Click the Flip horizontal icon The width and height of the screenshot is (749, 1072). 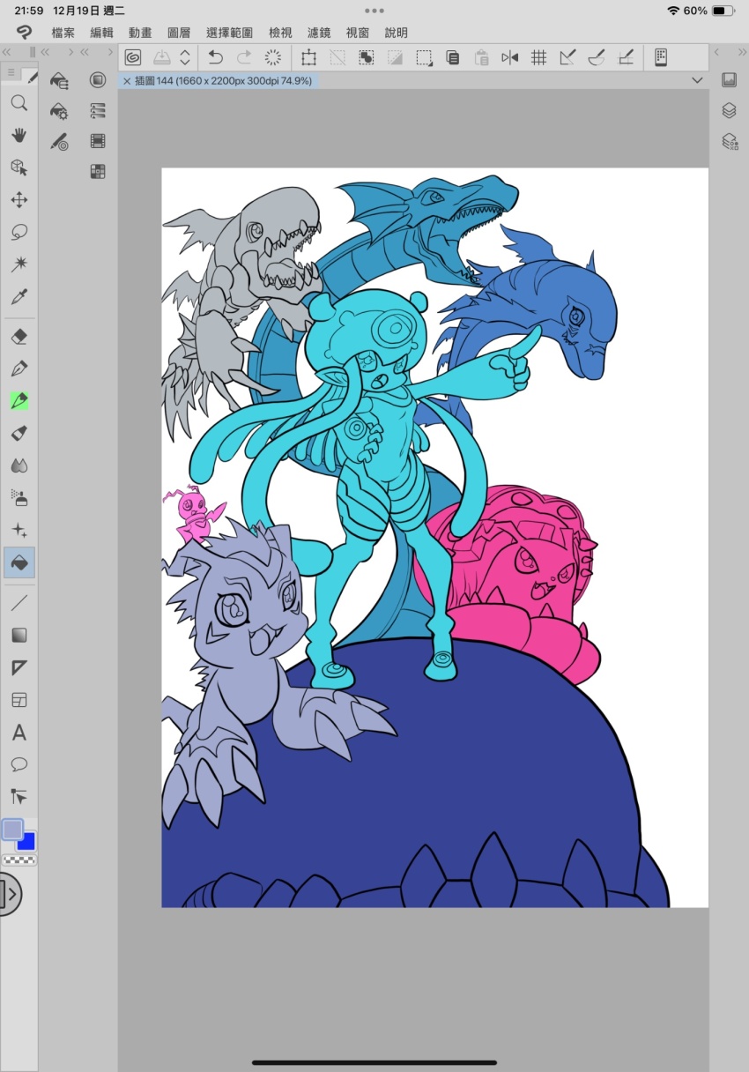coord(510,58)
